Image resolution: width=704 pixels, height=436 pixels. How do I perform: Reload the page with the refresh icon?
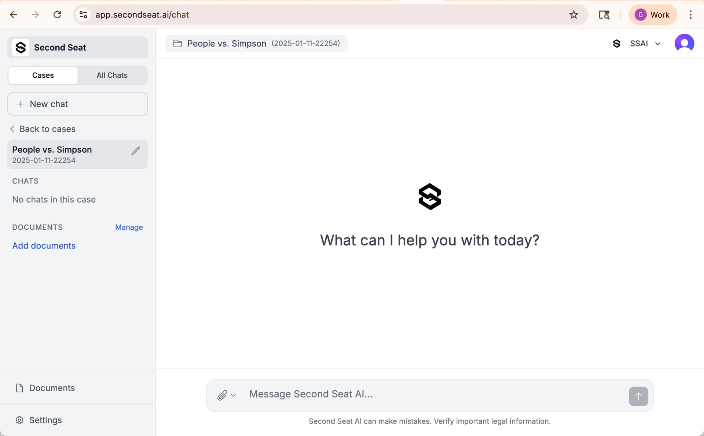click(x=57, y=15)
